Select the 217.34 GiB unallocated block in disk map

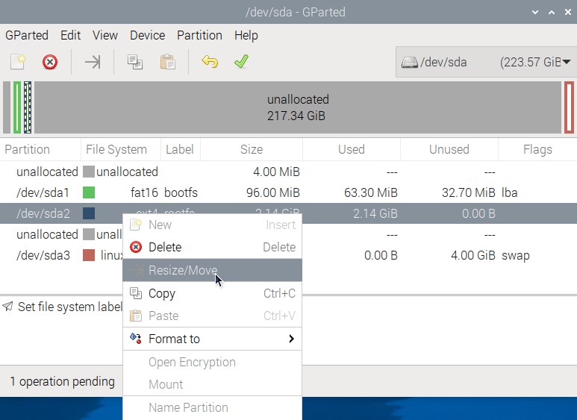[298, 107]
